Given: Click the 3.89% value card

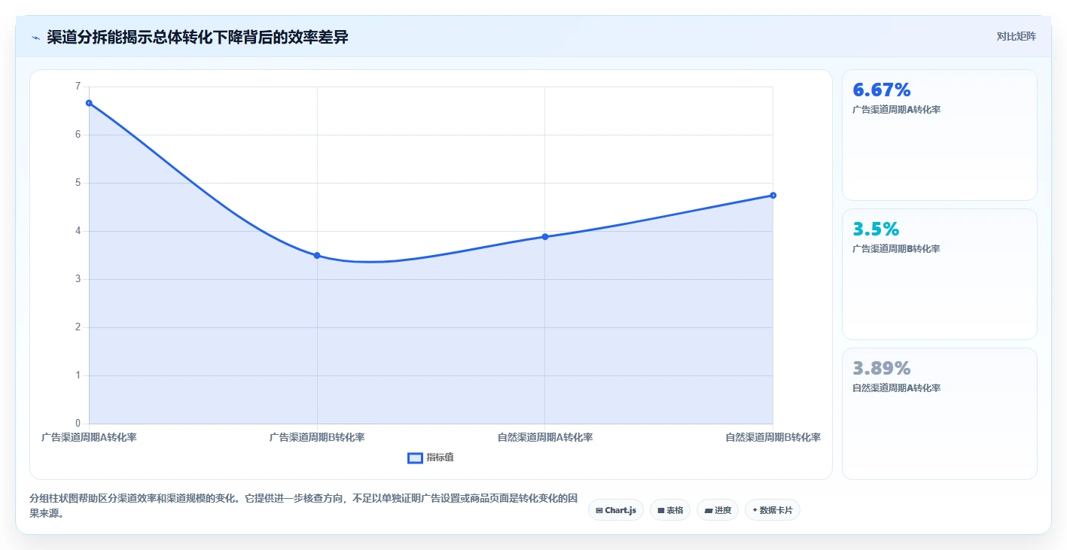Looking at the screenshot, I should pyautogui.click(x=940, y=413).
